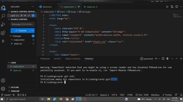This screenshot has height=102, width=183.
Task: Select index.html under Changes
Action: point(22,40)
